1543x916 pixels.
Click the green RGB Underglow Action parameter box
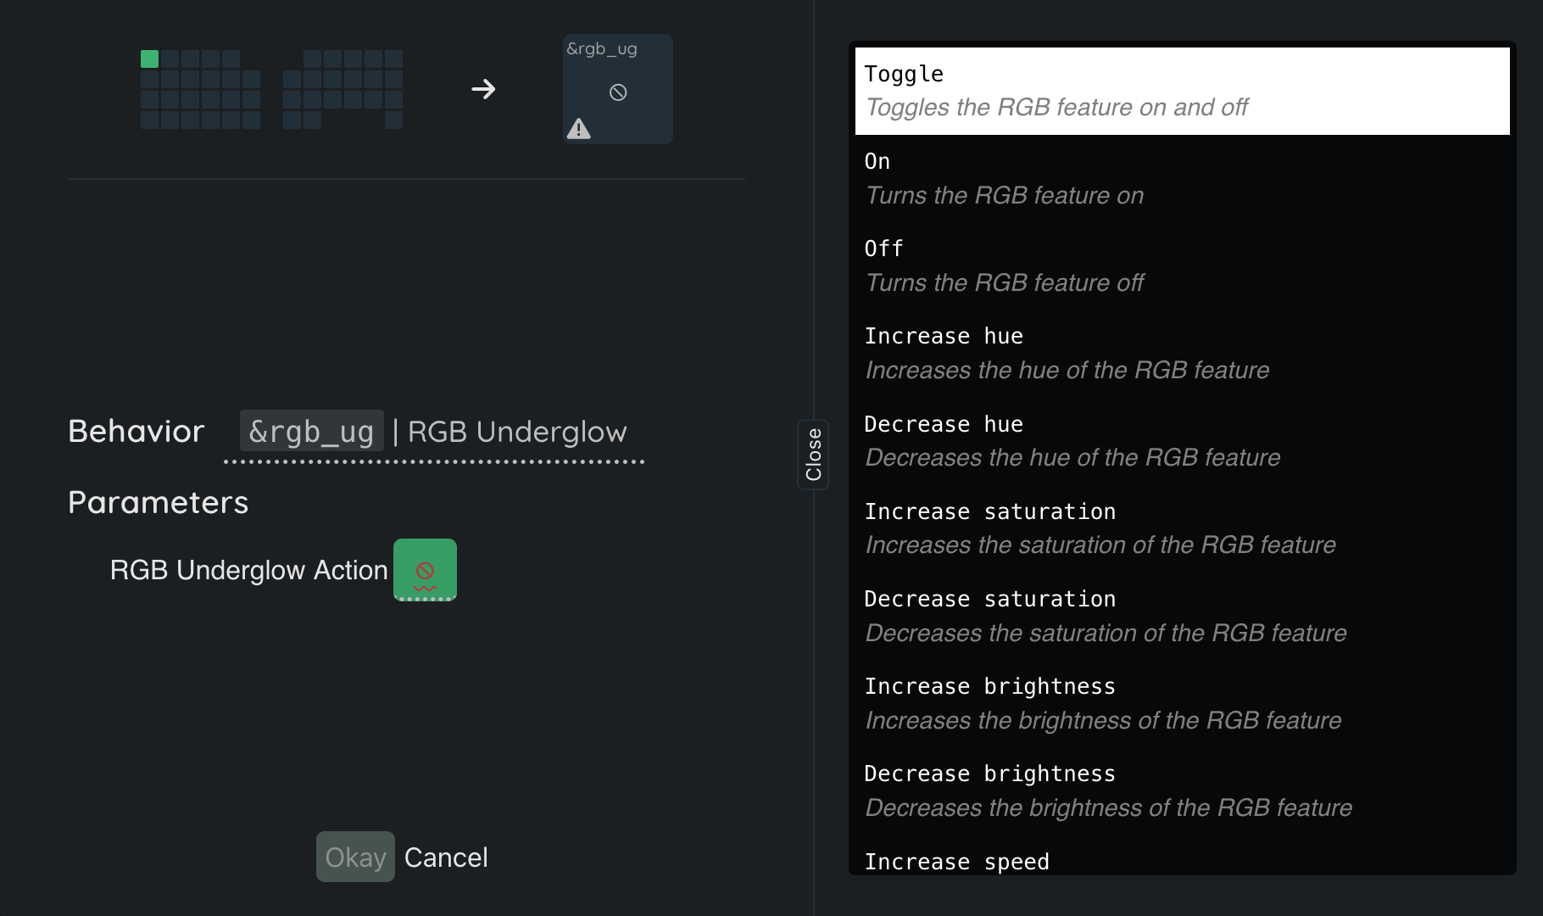425,570
